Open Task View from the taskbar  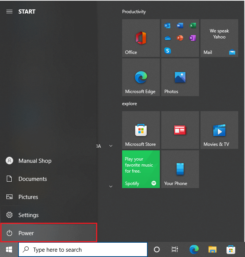point(175,249)
